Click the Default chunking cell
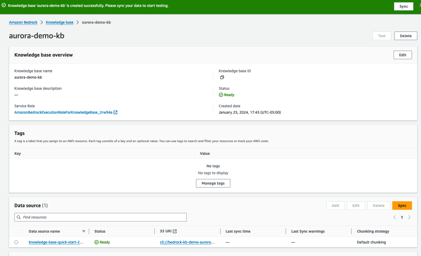Screen dimensions: 421x256 click(x=371, y=242)
